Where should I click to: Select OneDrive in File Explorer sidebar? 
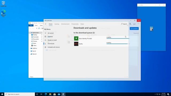click(x=35, y=48)
